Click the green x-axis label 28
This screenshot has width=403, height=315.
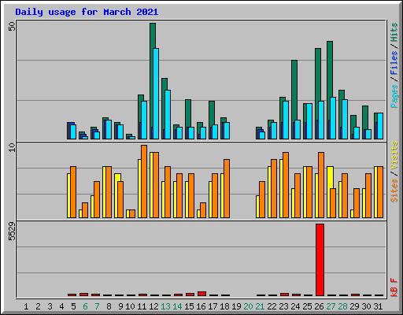pyautogui.click(x=342, y=306)
